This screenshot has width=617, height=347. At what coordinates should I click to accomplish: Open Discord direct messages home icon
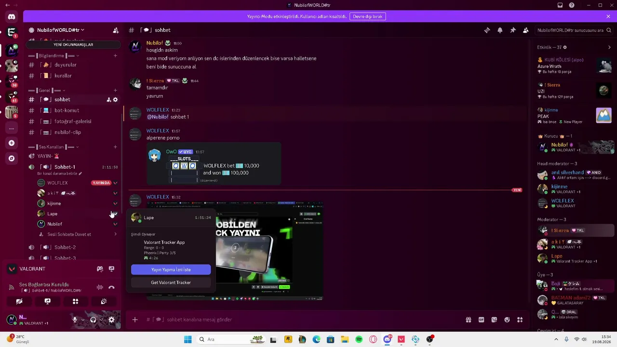tap(12, 17)
